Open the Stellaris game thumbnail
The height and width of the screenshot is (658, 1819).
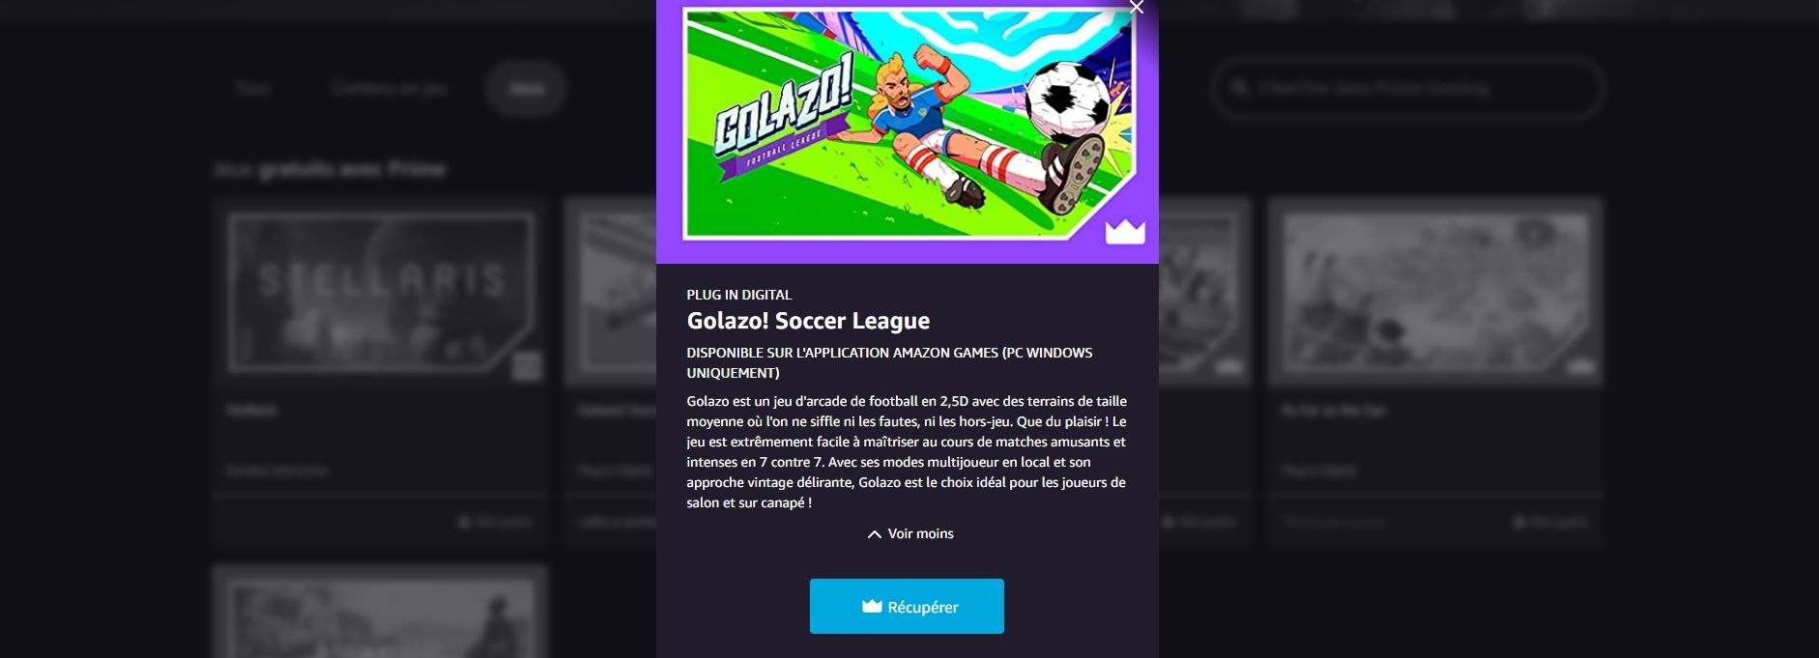click(x=380, y=293)
